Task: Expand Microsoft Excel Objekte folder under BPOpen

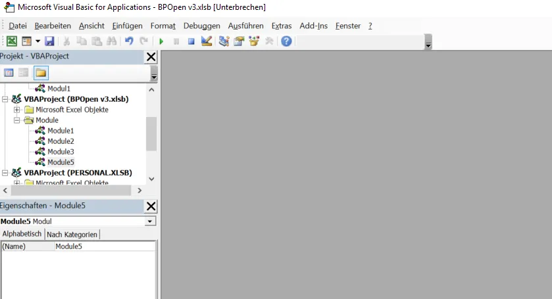Action: [x=16, y=110]
